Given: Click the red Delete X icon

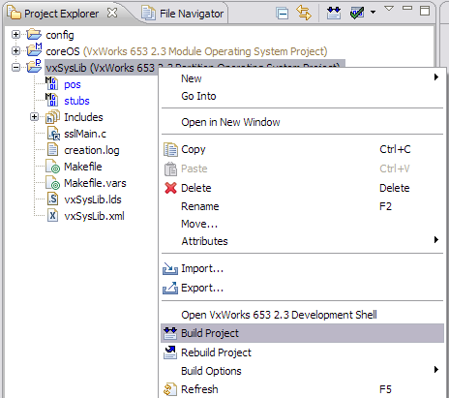Looking at the screenshot, I should tap(170, 188).
